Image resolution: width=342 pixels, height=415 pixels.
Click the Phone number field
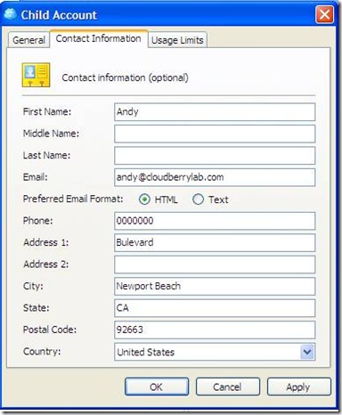[215, 221]
